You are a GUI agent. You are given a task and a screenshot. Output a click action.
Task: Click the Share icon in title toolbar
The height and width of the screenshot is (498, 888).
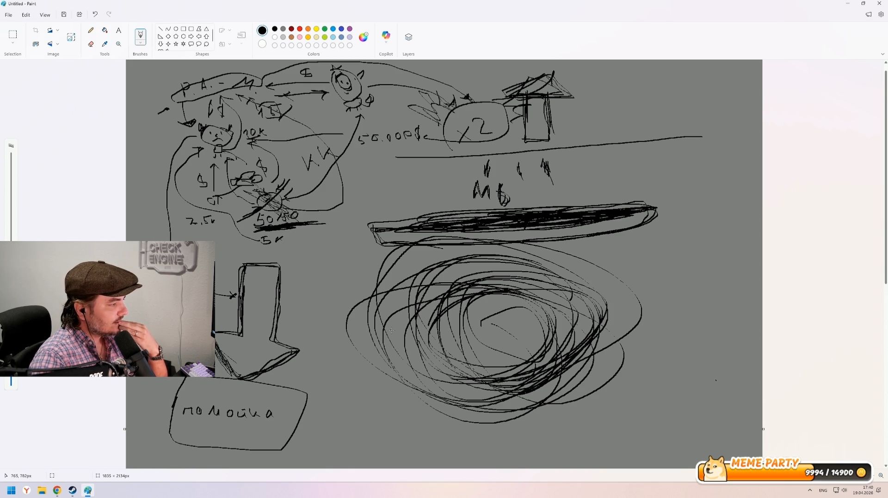(80, 14)
